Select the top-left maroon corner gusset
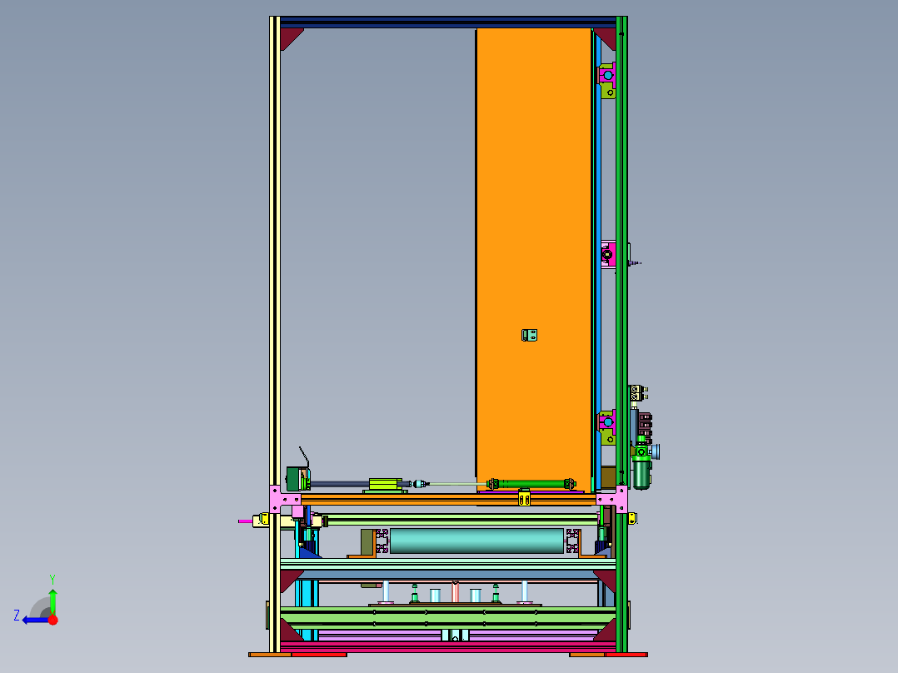898x673 pixels. (288, 36)
